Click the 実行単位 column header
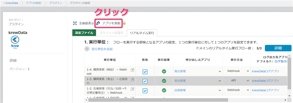The height and width of the screenshot is (103, 293). [x=110, y=60]
